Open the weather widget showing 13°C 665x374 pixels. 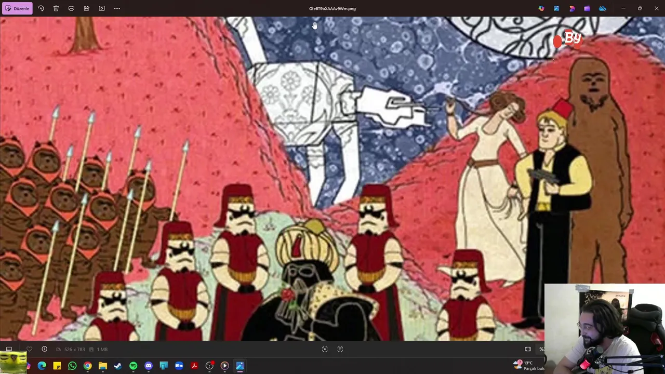click(530, 366)
